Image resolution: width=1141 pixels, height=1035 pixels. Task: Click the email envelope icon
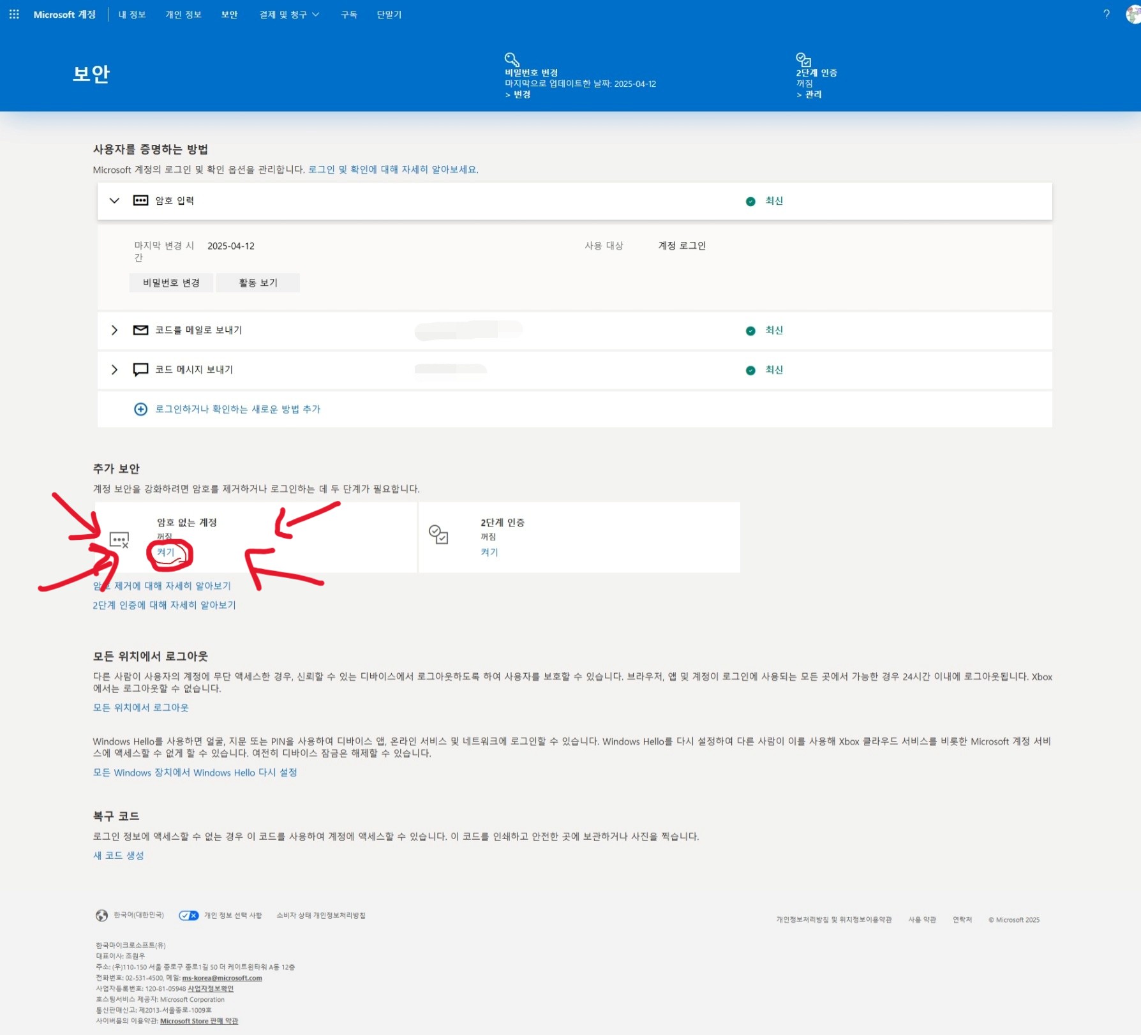(x=140, y=330)
